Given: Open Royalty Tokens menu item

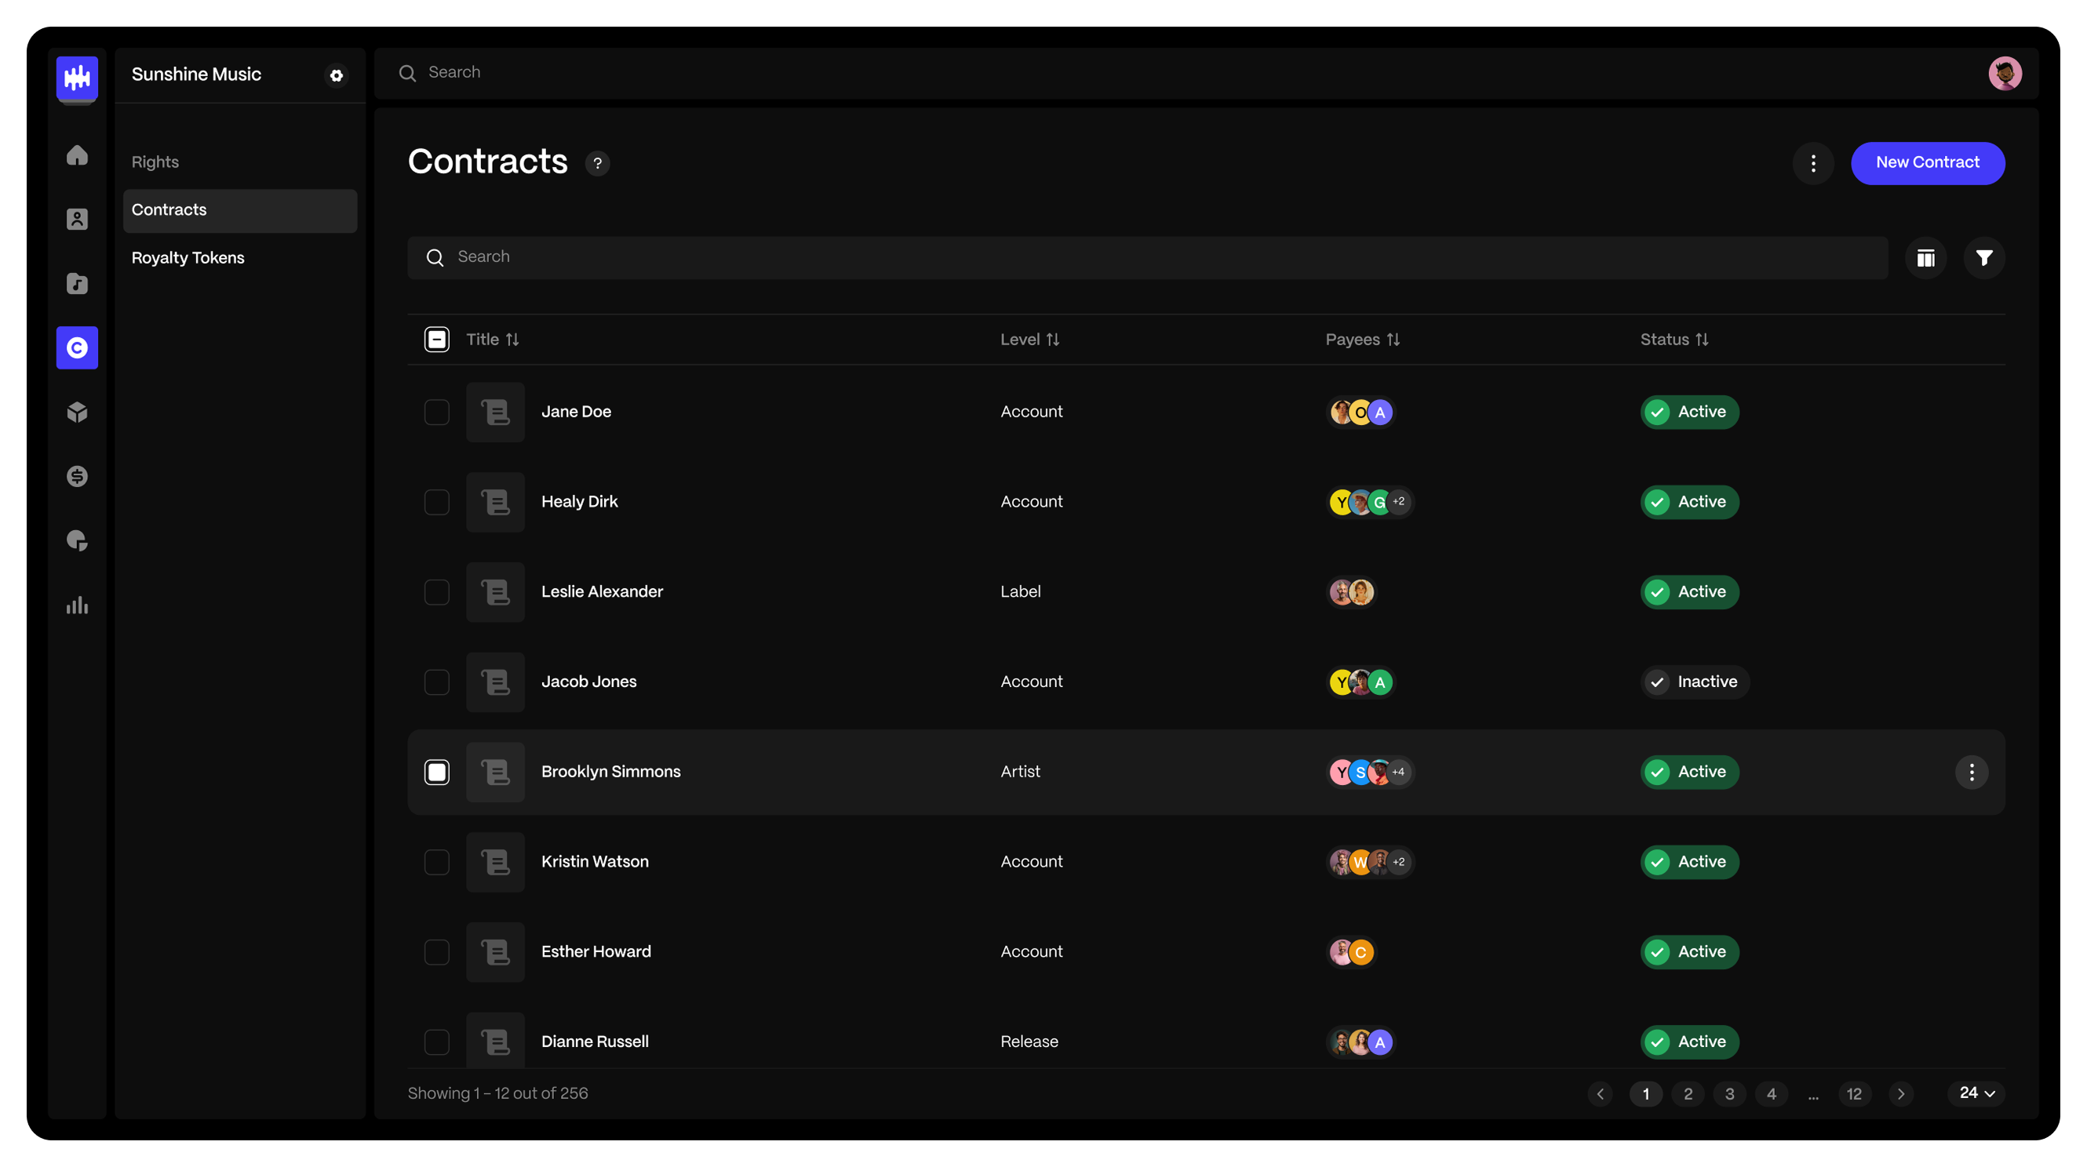Looking at the screenshot, I should (x=188, y=257).
